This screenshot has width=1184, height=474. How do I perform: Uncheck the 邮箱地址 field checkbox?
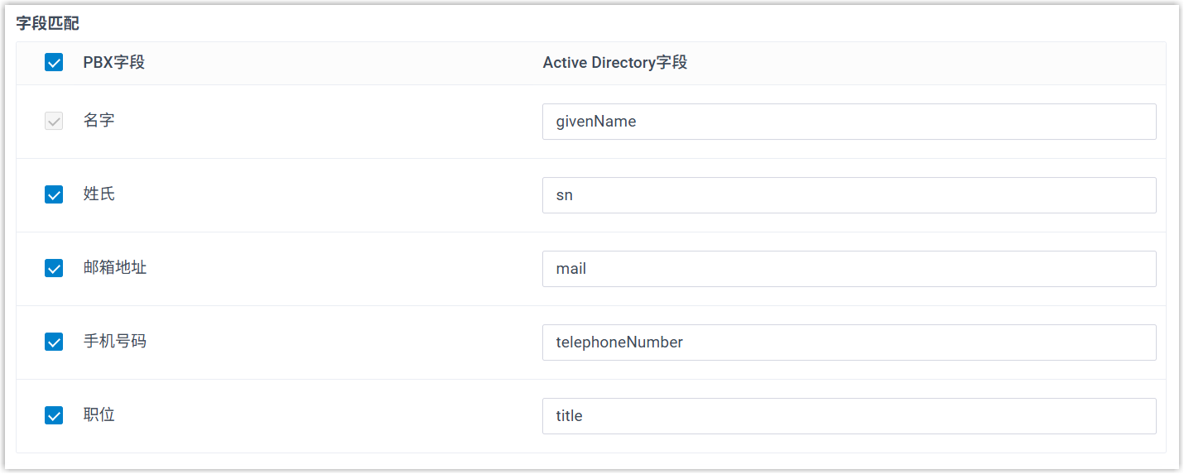pos(54,269)
